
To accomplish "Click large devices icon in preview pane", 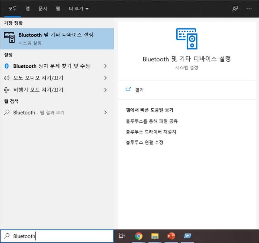I will click(x=187, y=39).
